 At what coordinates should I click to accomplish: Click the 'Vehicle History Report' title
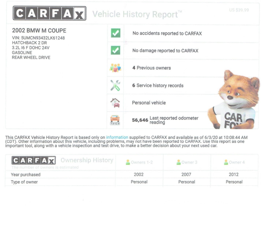click(x=135, y=14)
